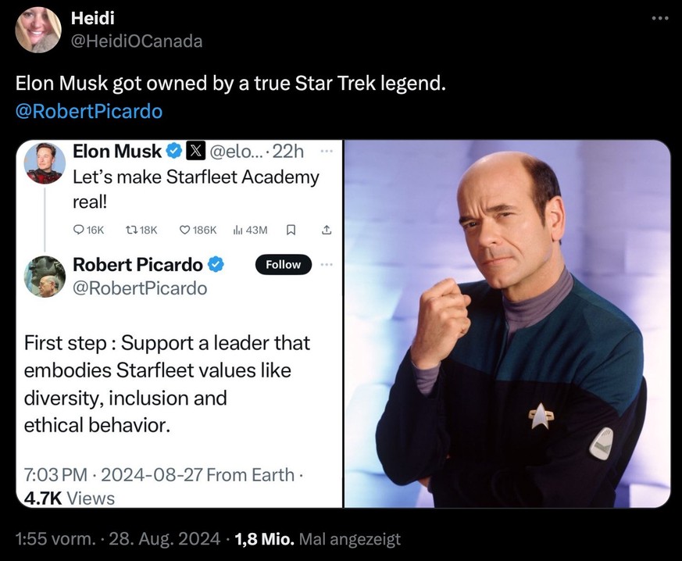The height and width of the screenshot is (561, 682).
Task: Open the @HeidiOCanada handle
Action: 137,41
